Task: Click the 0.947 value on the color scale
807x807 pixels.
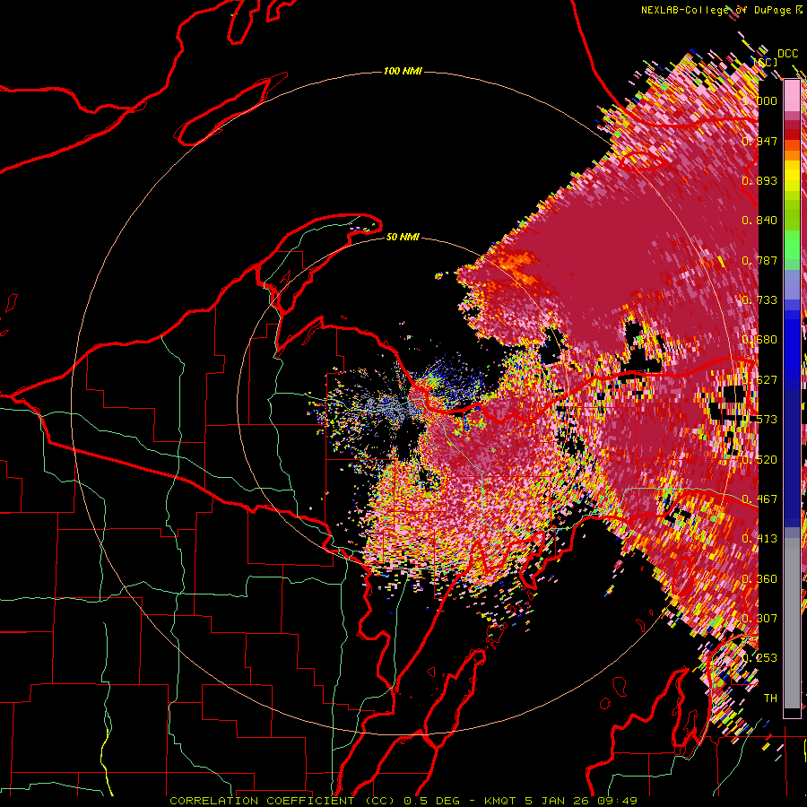Action: [x=759, y=141]
